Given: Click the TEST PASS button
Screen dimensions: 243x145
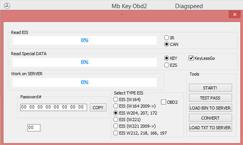Looking at the screenshot, I should pyautogui.click(x=210, y=98).
